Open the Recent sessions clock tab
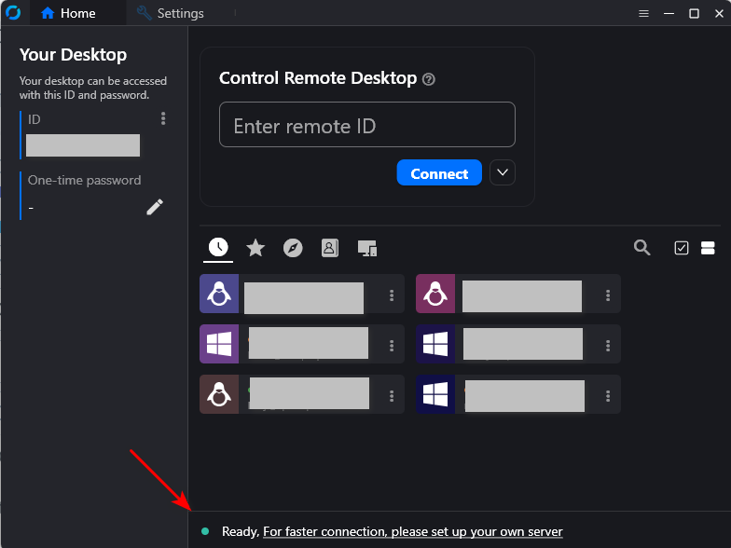Image resolution: width=731 pixels, height=548 pixels. click(x=217, y=247)
